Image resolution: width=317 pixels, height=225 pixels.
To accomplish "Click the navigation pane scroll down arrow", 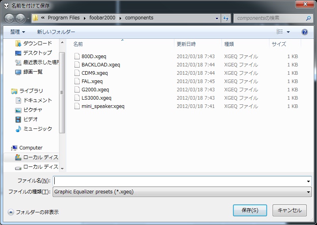I will click(x=62, y=169).
